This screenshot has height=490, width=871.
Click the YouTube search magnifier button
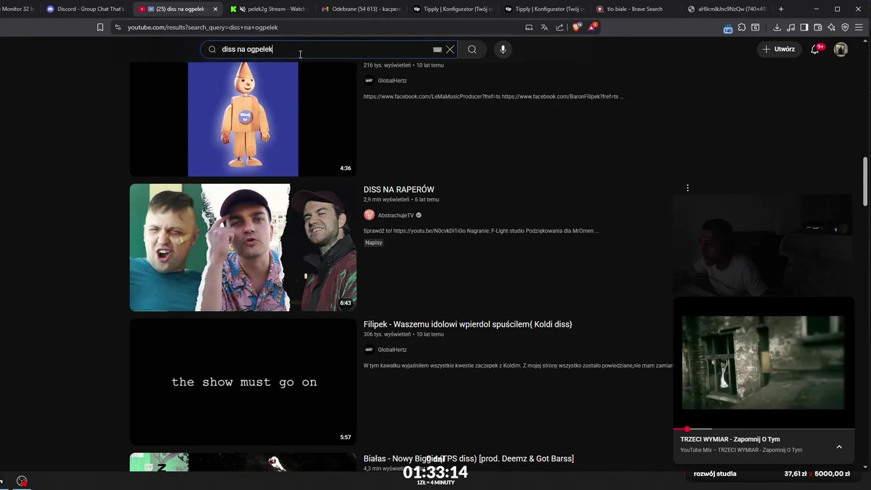472,49
